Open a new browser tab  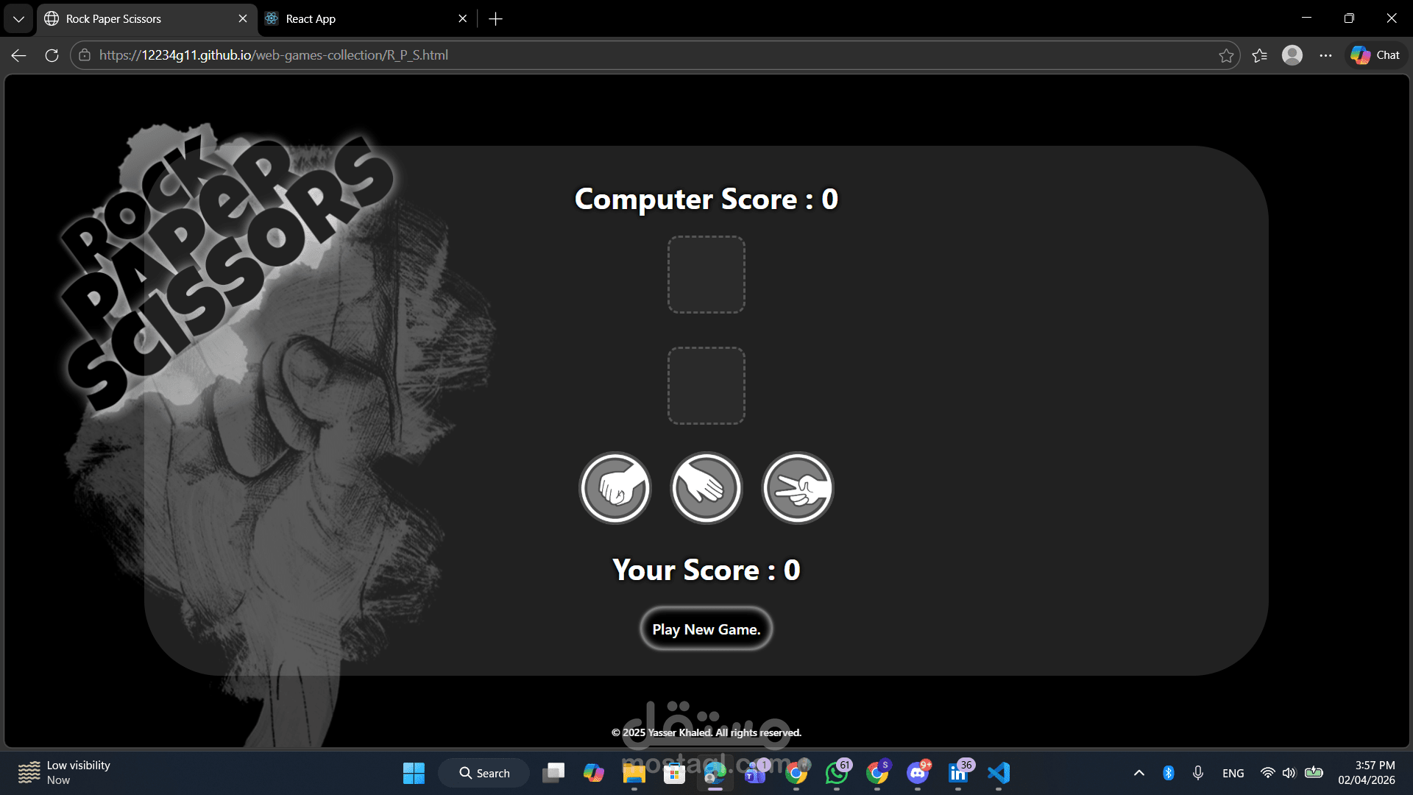pyautogui.click(x=495, y=18)
